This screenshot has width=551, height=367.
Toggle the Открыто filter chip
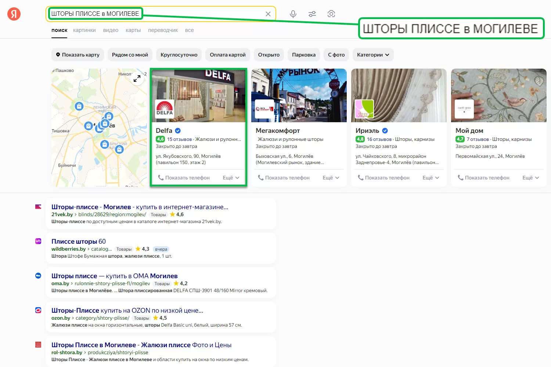click(x=269, y=55)
